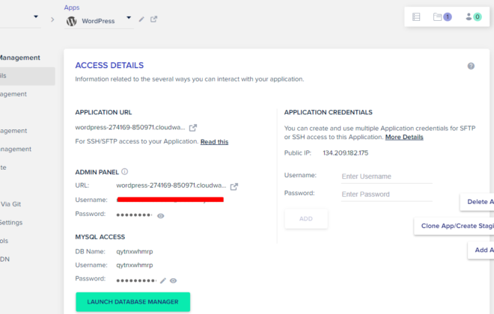The image size is (494, 314).
Task: Open the team members icon with badge 0
Action: (474, 16)
